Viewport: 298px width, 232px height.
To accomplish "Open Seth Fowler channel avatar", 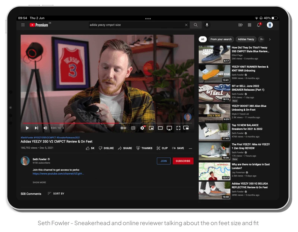I will click(x=25, y=161).
